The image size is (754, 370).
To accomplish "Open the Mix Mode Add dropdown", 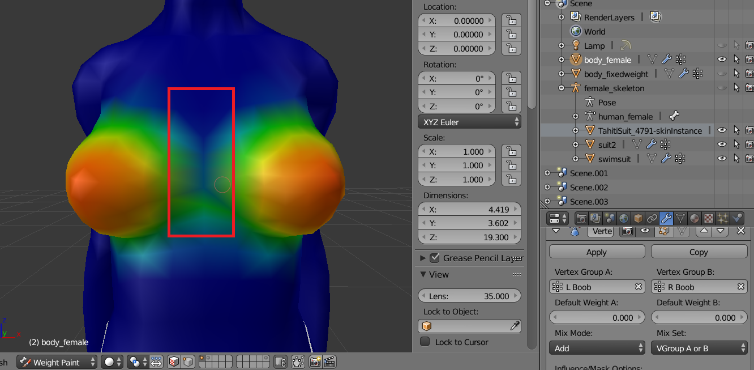I will [x=597, y=348].
